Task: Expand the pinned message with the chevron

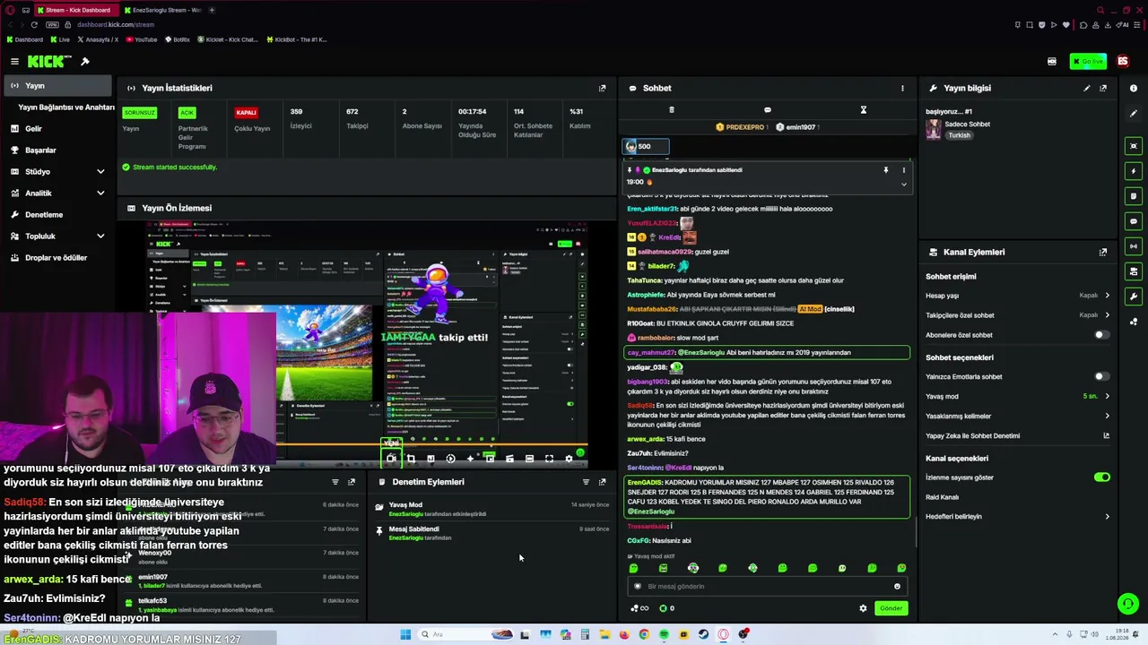Action: (x=903, y=184)
